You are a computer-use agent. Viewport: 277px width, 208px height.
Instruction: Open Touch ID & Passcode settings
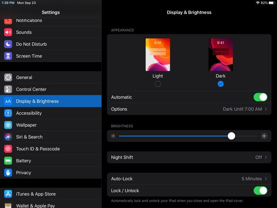pyautogui.click(x=51, y=149)
